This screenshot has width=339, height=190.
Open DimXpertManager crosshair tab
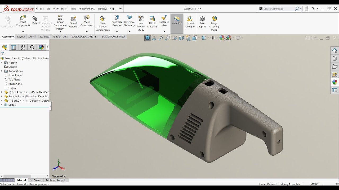(32, 47)
